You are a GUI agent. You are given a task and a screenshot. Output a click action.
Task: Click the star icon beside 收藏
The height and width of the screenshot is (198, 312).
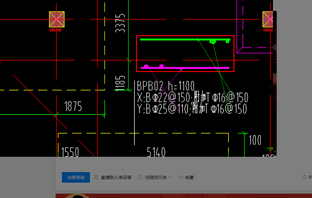click(181, 177)
